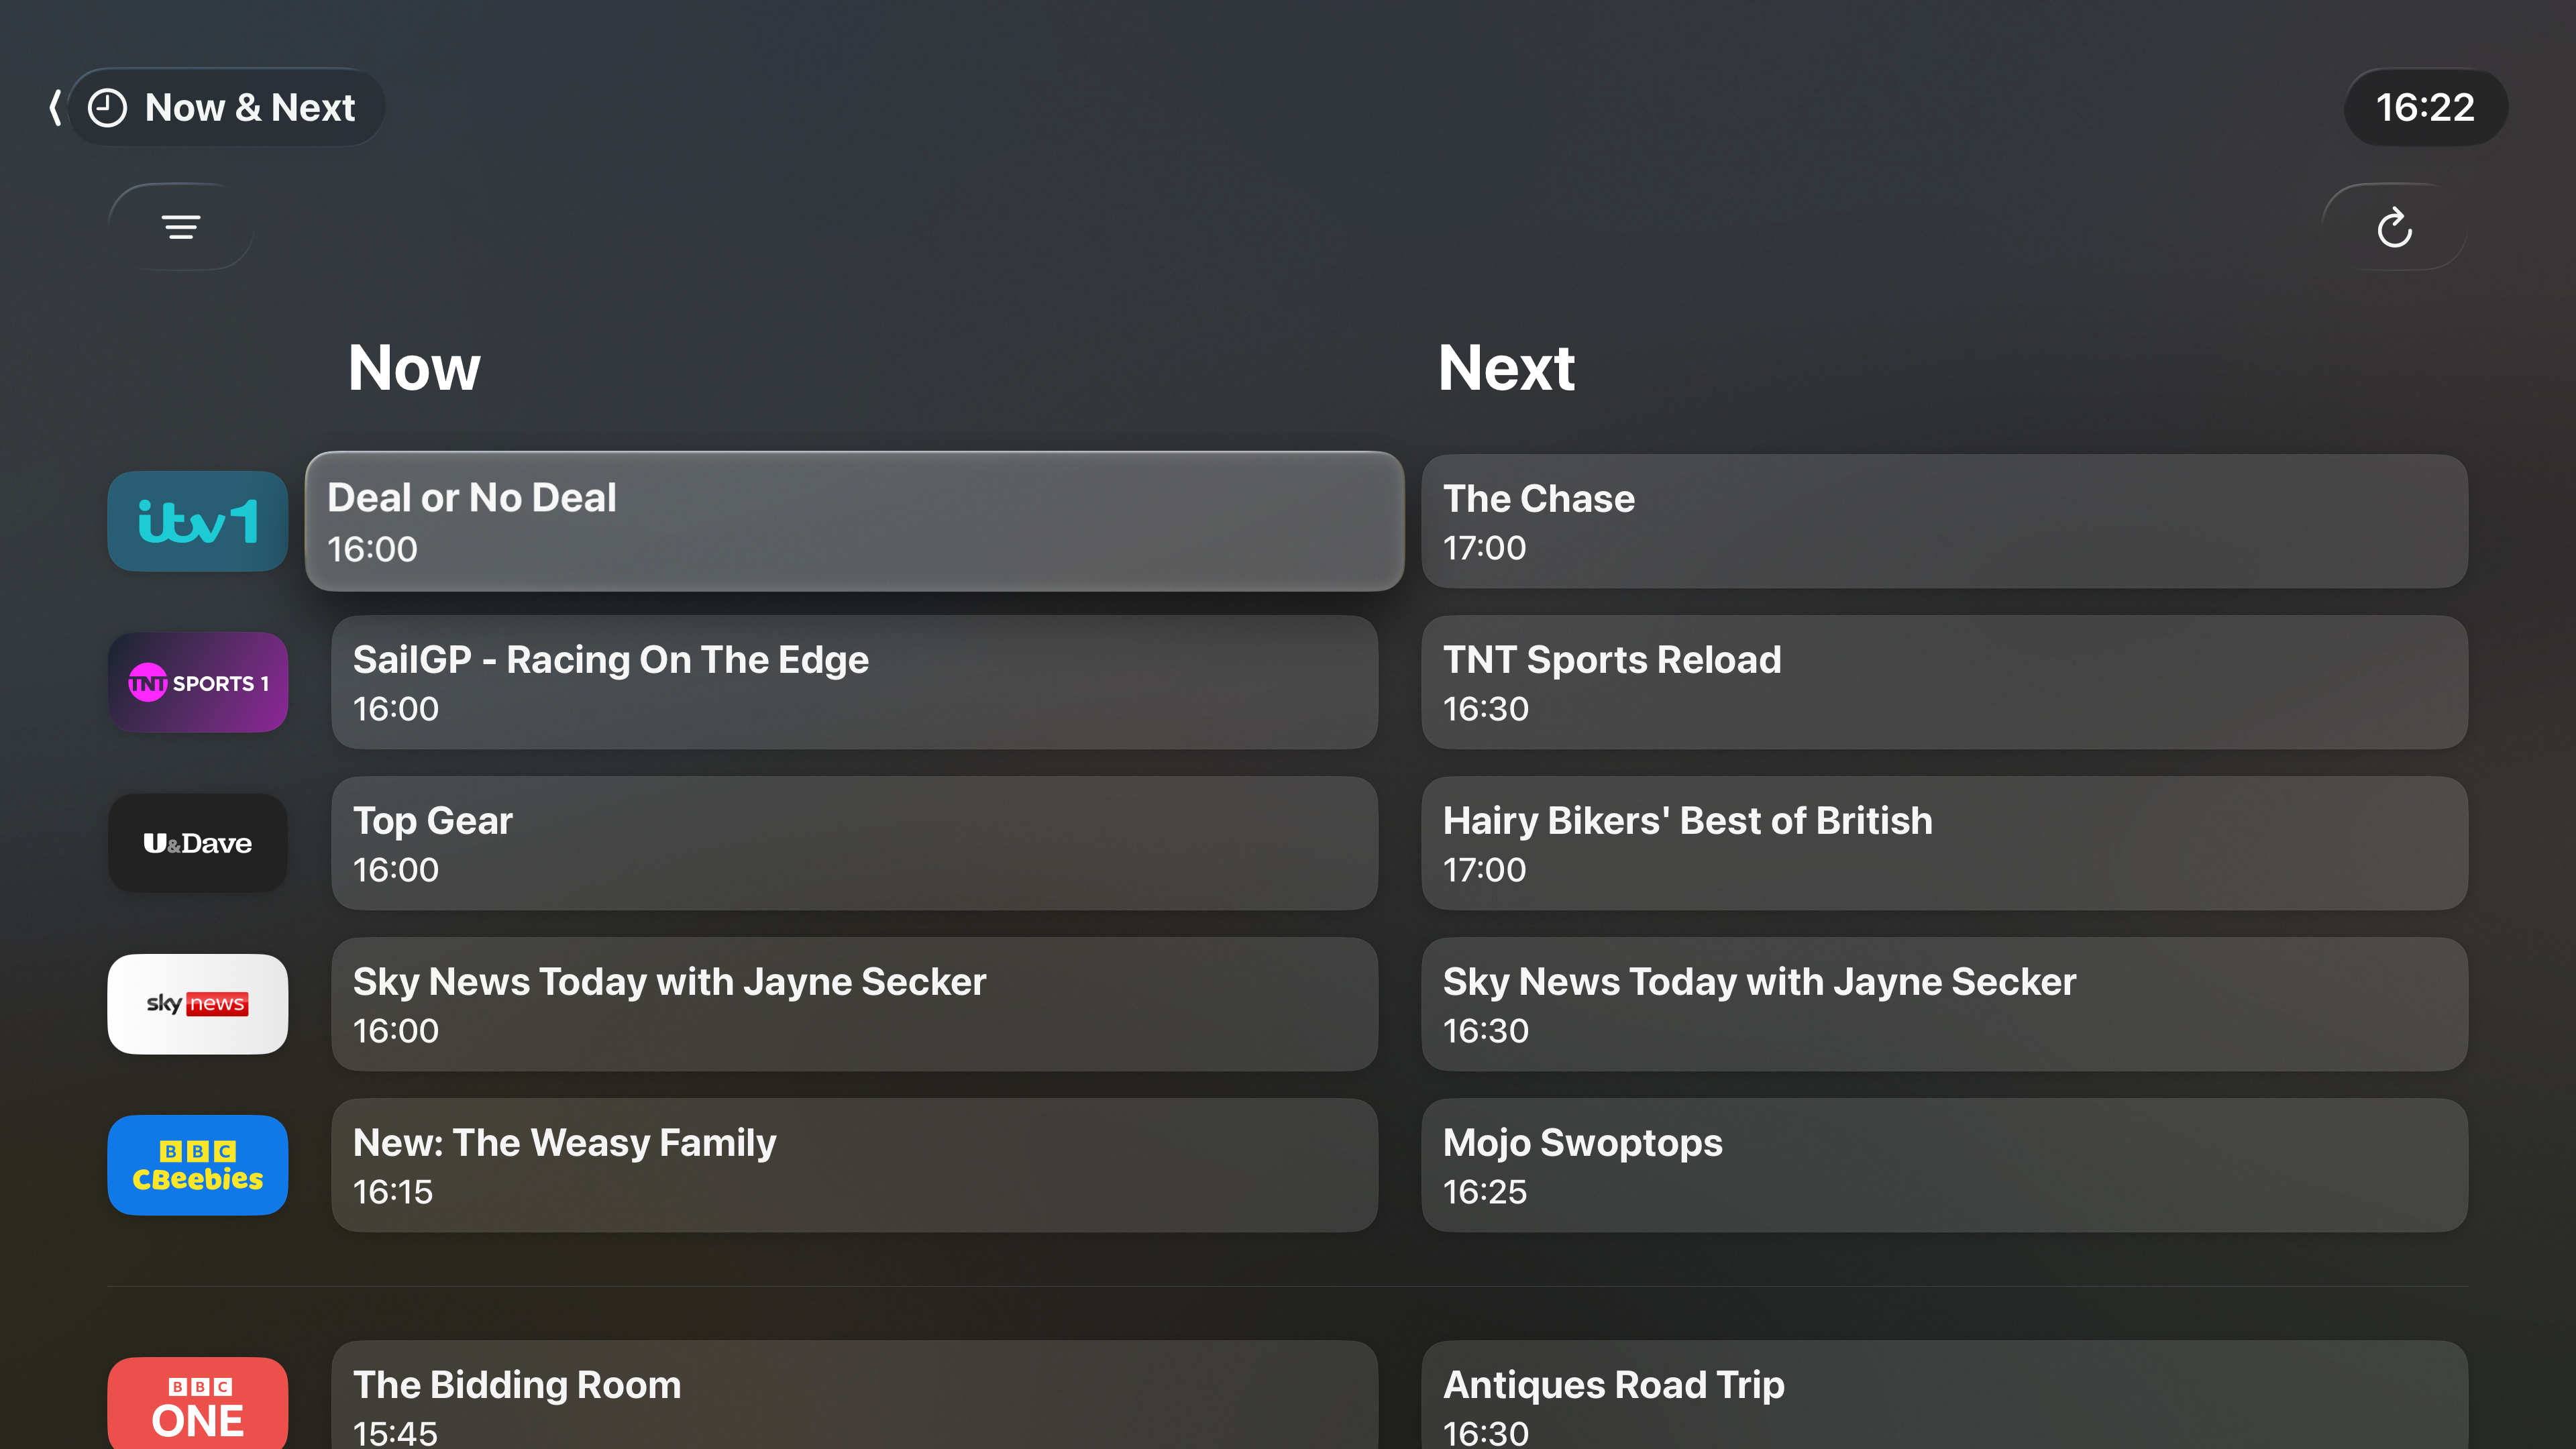This screenshot has width=2576, height=1449.
Task: Open the filter list menu icon
Action: [x=181, y=227]
